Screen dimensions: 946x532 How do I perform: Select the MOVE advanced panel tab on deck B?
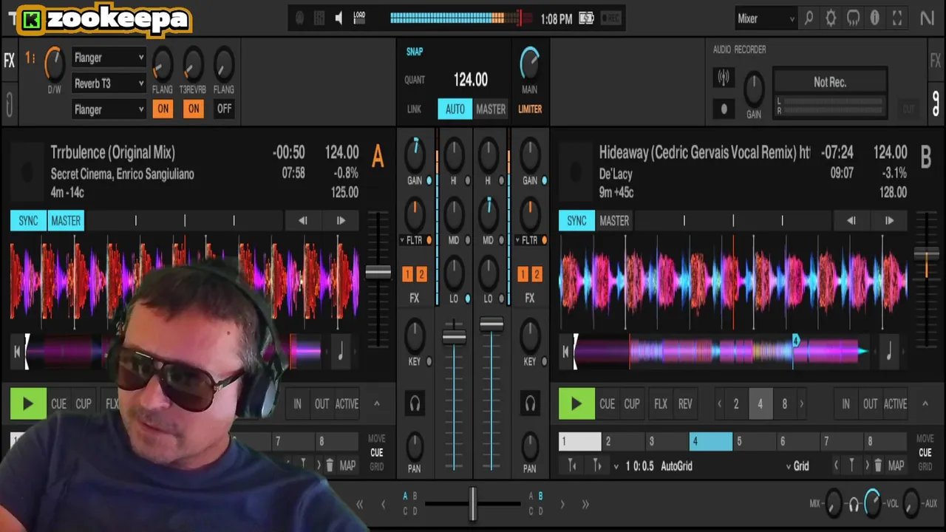925,439
